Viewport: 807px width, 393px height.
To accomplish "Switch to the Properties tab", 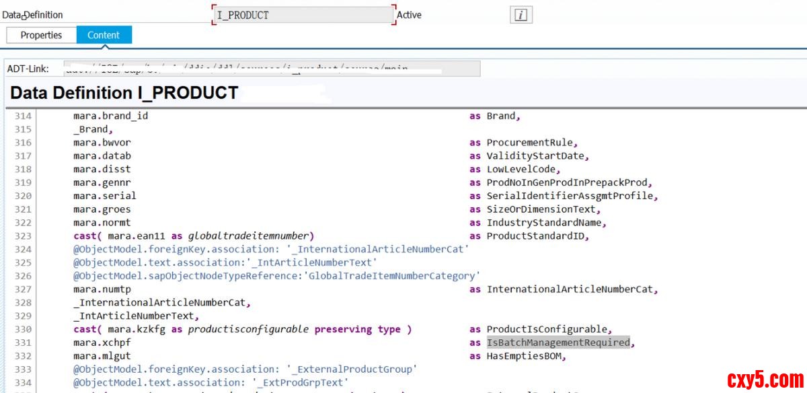I will coord(41,35).
